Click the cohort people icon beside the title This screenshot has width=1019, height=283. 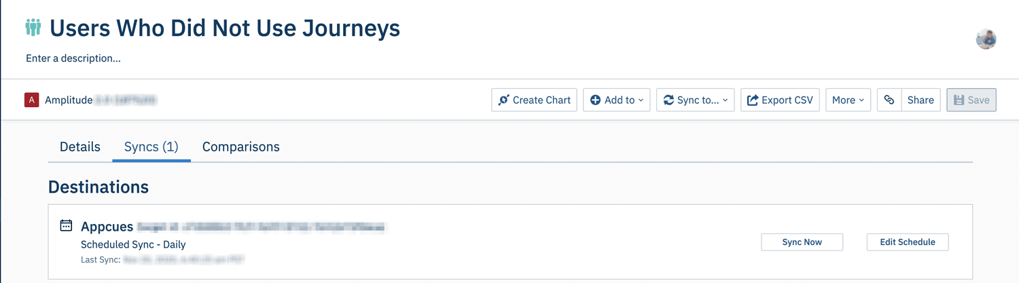[x=33, y=28]
